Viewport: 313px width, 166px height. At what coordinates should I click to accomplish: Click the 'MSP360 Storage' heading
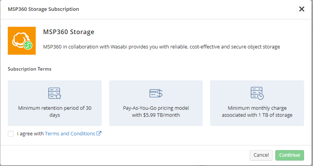pyautogui.click(x=69, y=32)
